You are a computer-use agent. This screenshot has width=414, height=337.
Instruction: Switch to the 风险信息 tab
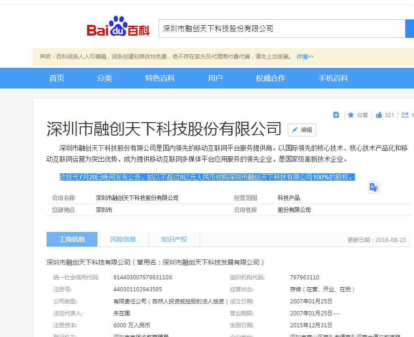click(x=123, y=239)
